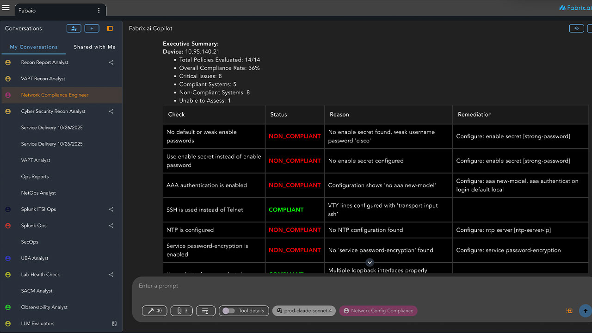Click the orange add-panel icon near send

coord(569,311)
